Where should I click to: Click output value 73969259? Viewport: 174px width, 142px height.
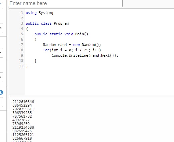click(21, 124)
